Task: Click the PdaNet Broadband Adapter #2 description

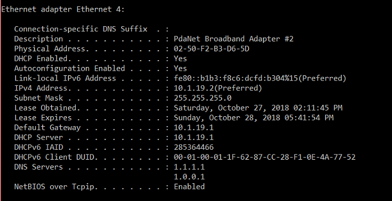Action: [x=234, y=39]
